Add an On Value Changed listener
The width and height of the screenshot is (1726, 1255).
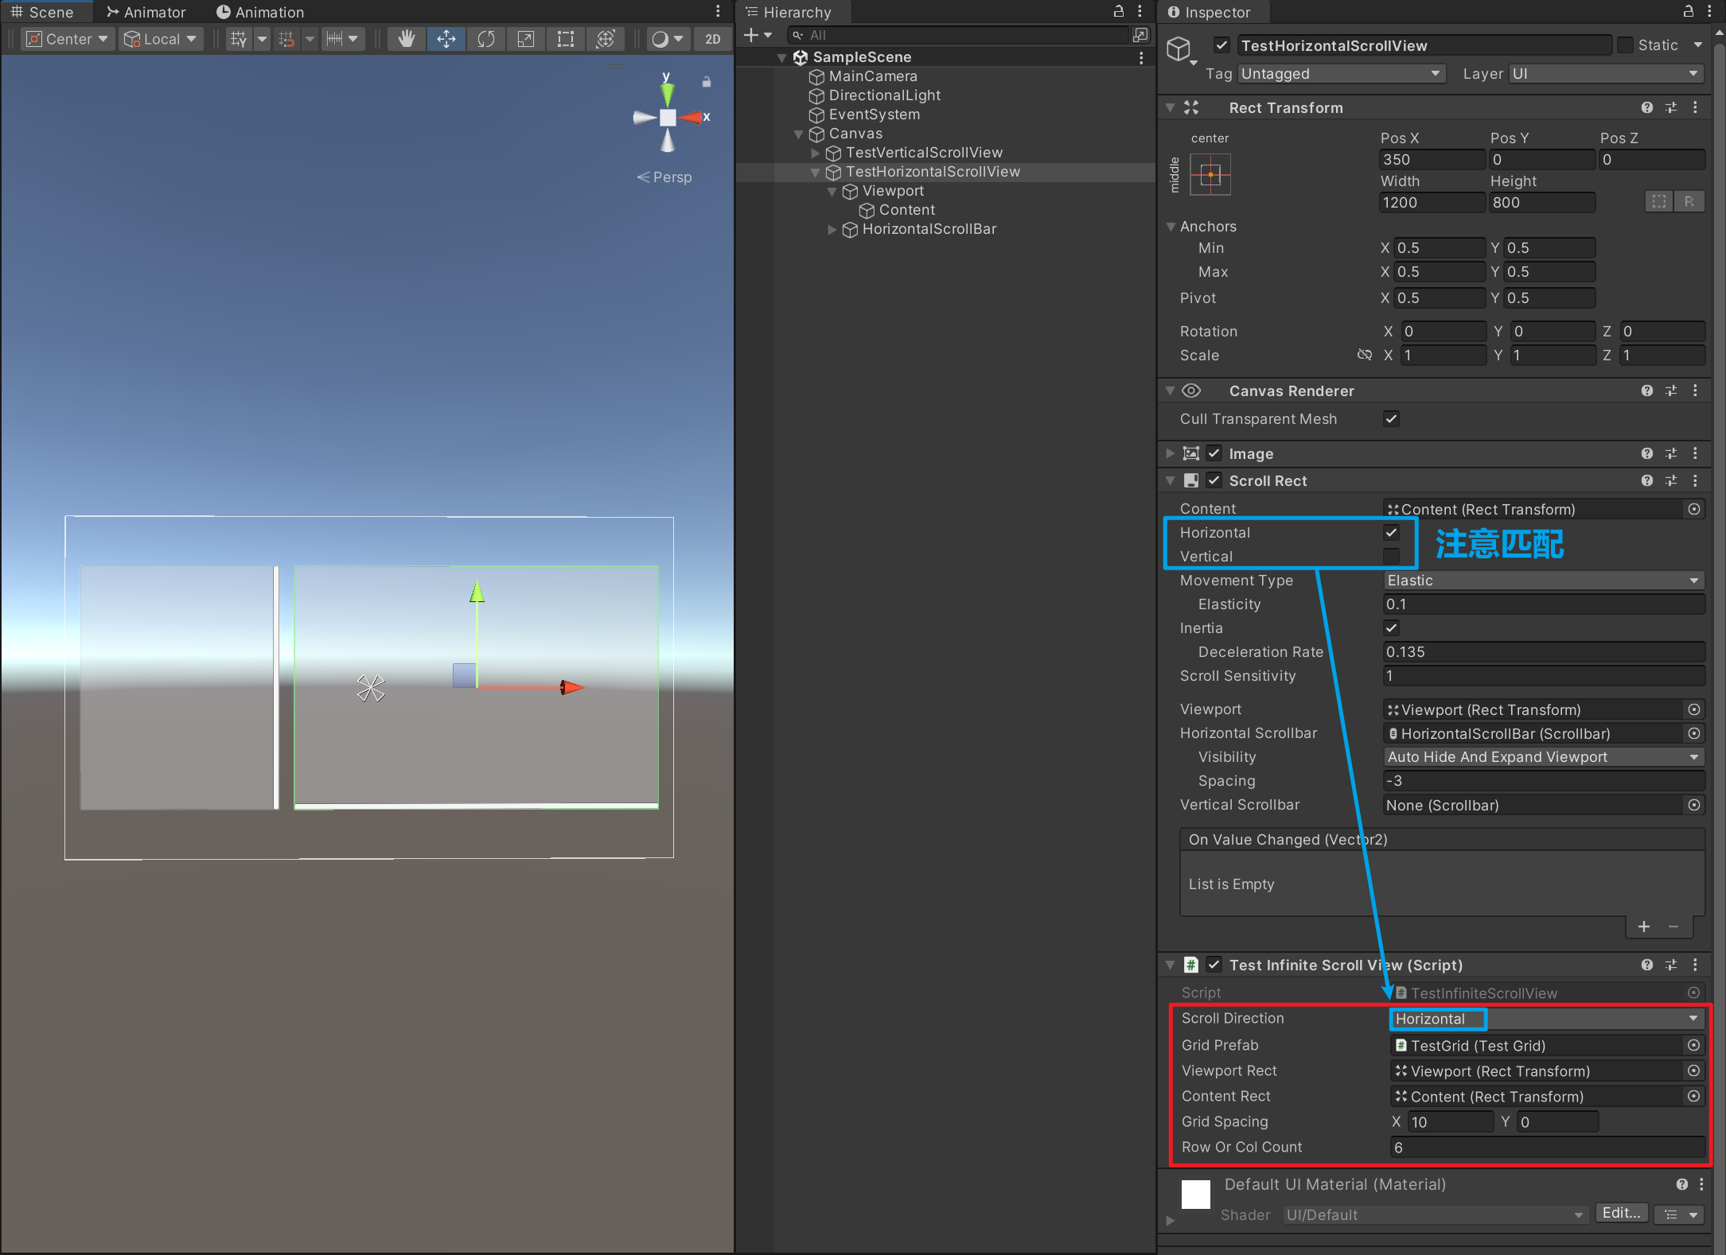(1644, 927)
